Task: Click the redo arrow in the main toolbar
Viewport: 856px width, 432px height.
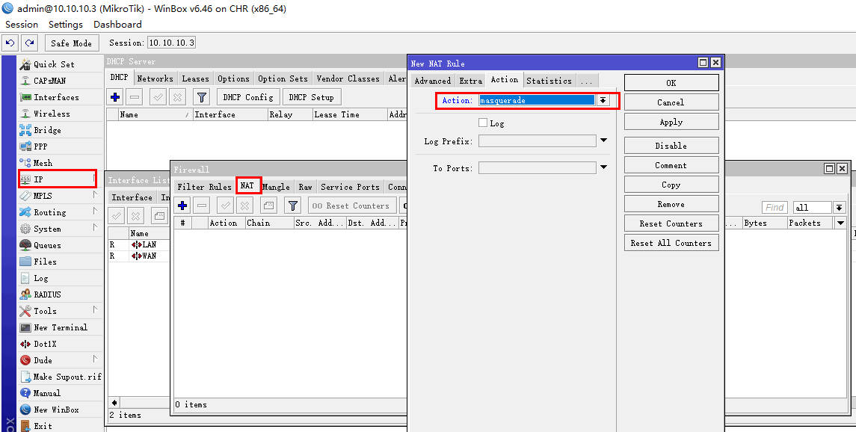Action: [30, 43]
